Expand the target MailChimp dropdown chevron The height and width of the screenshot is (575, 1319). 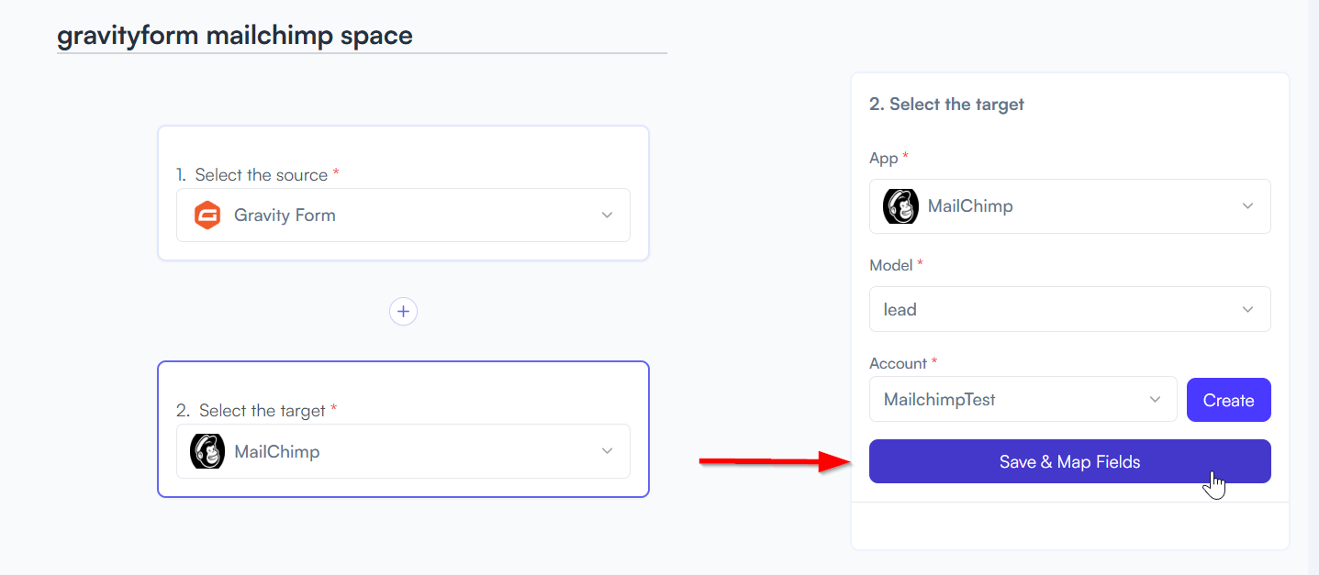point(607,451)
